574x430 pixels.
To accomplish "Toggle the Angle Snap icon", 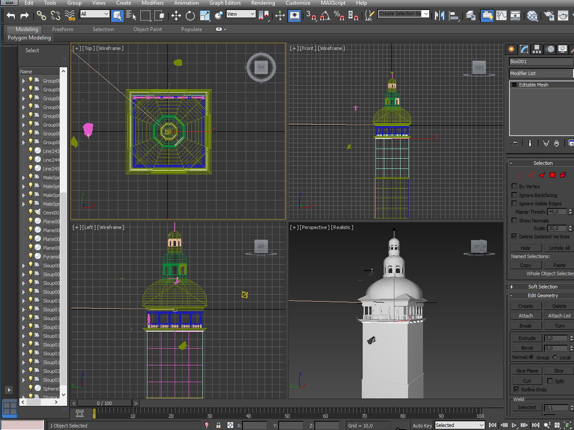I will pyautogui.click(x=325, y=16).
